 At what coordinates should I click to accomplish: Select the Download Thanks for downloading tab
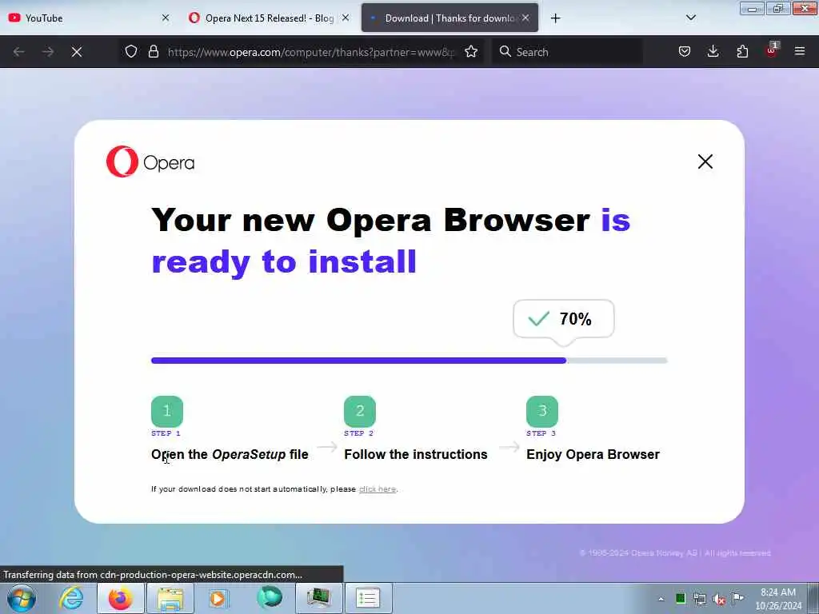[449, 18]
